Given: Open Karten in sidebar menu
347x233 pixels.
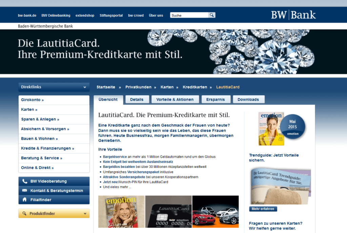Looking at the screenshot, I should point(54,110).
